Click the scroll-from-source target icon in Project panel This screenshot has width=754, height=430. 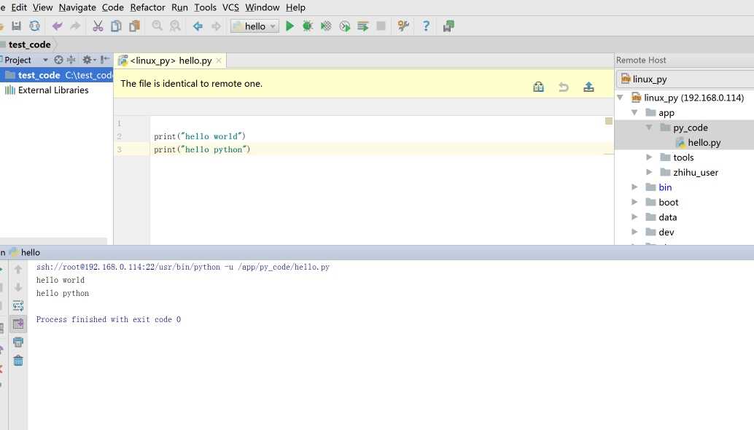(58, 60)
